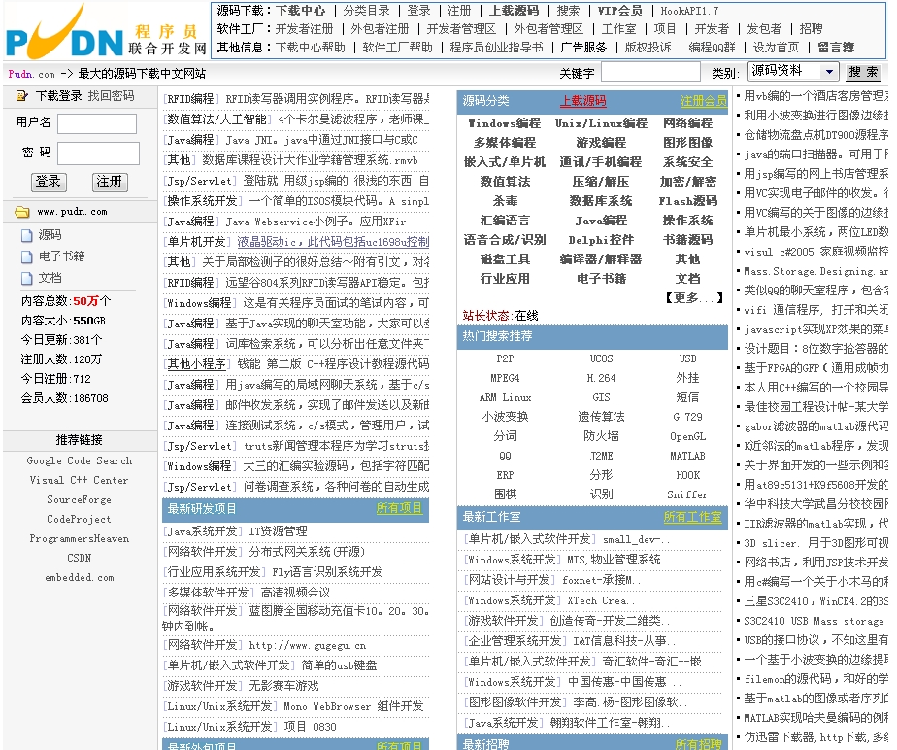897x750 pixels.
Task: Open the Unix/Linux编程 category
Action: 601,123
